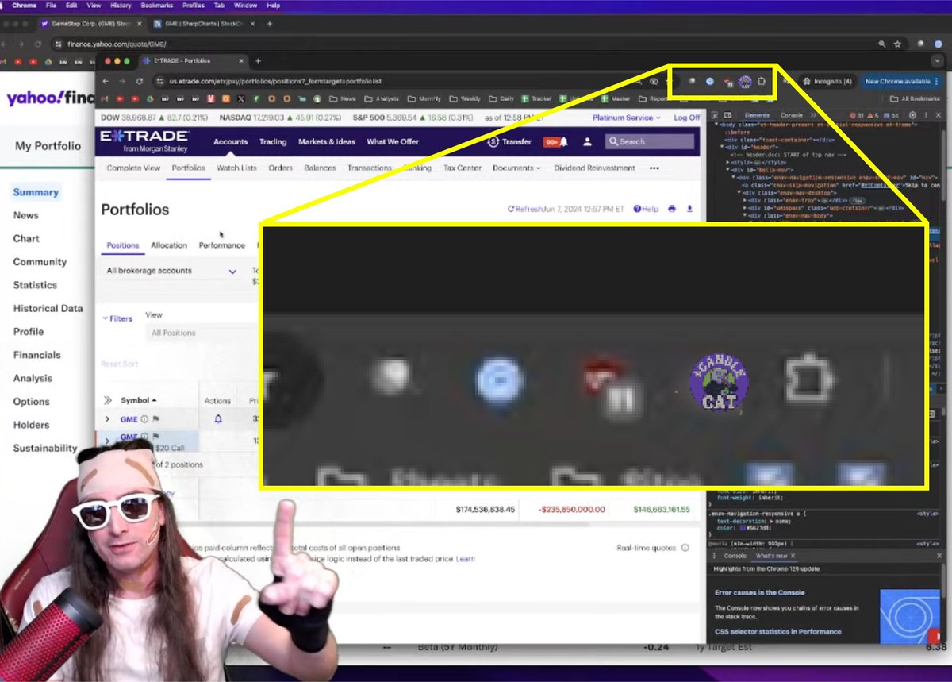Open the E*TRADE user profile icon
The width and height of the screenshot is (952, 682).
pyautogui.click(x=588, y=141)
